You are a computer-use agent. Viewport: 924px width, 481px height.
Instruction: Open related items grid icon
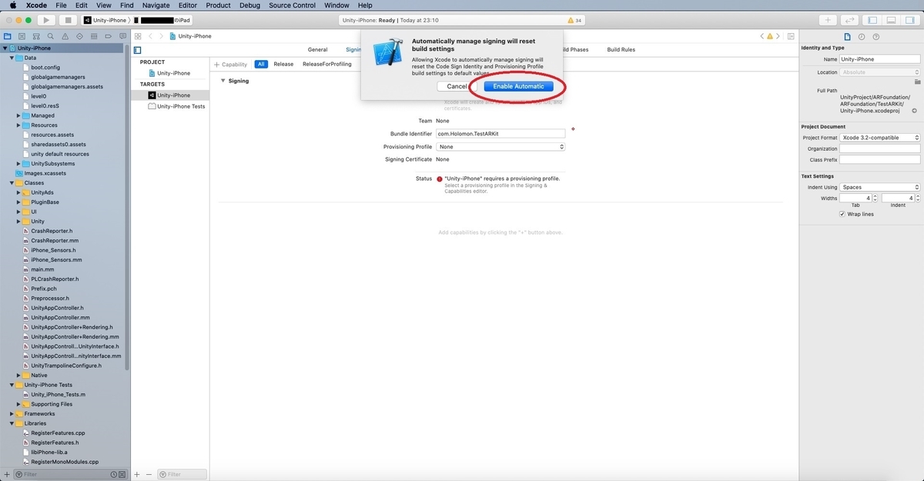pyautogui.click(x=137, y=36)
